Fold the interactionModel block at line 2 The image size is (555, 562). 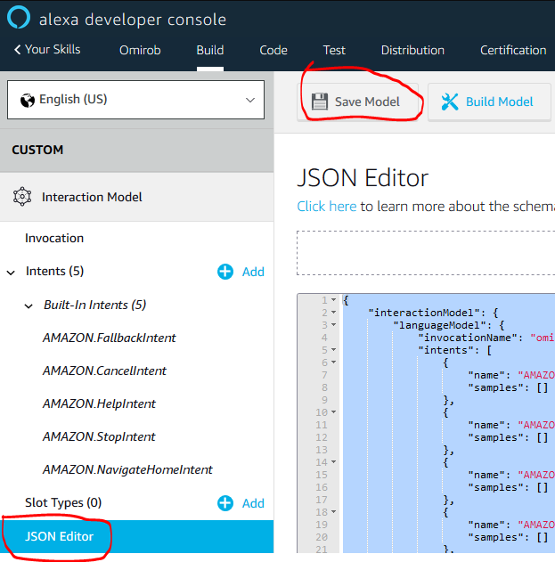click(334, 313)
